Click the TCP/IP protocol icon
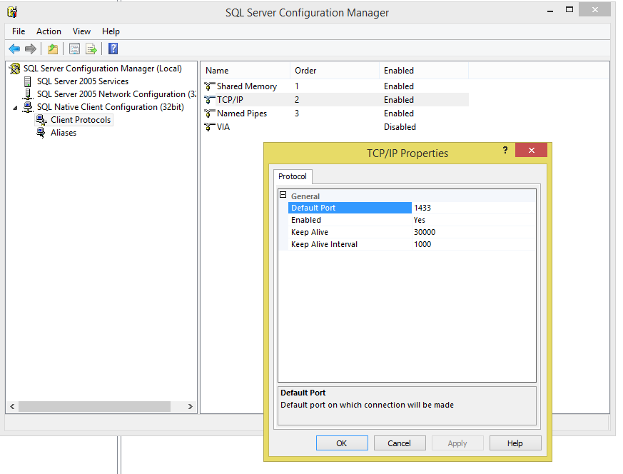The height and width of the screenshot is (474, 623). click(209, 100)
